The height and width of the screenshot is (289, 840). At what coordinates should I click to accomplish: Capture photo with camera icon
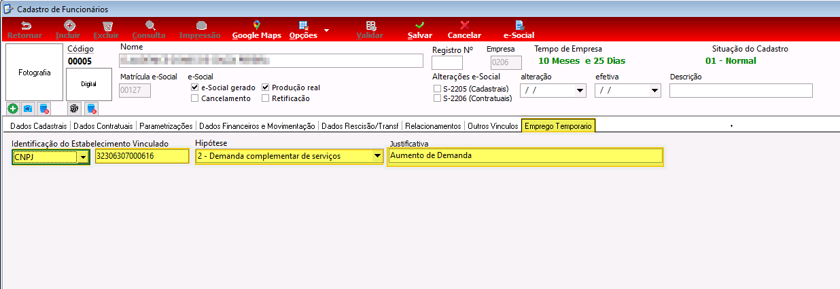click(x=28, y=108)
